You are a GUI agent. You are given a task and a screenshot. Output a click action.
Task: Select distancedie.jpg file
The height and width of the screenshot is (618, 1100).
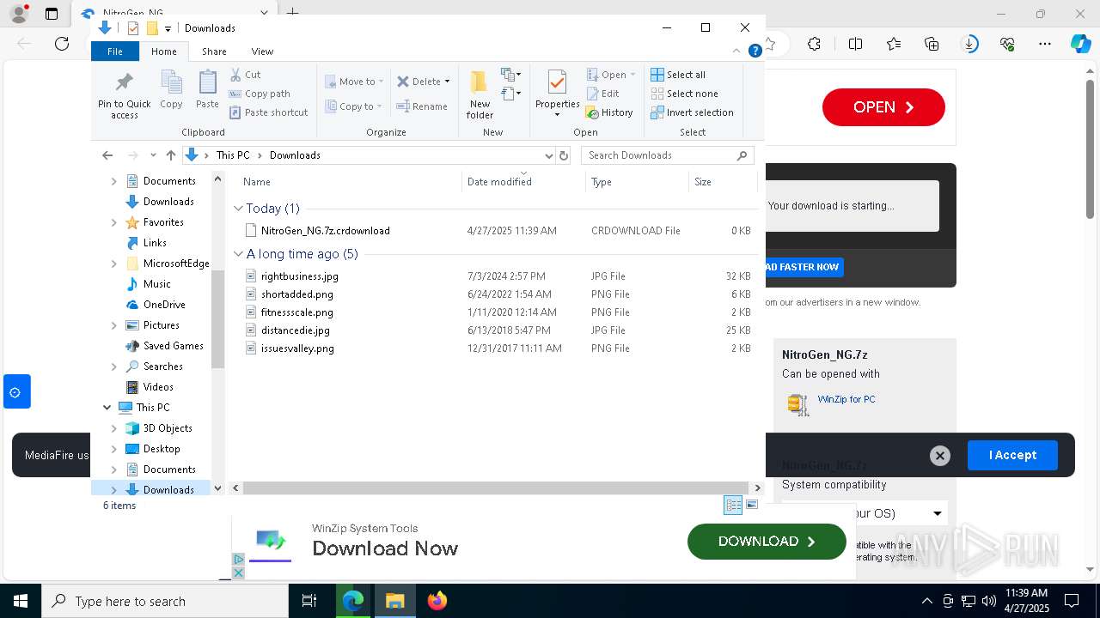point(296,330)
